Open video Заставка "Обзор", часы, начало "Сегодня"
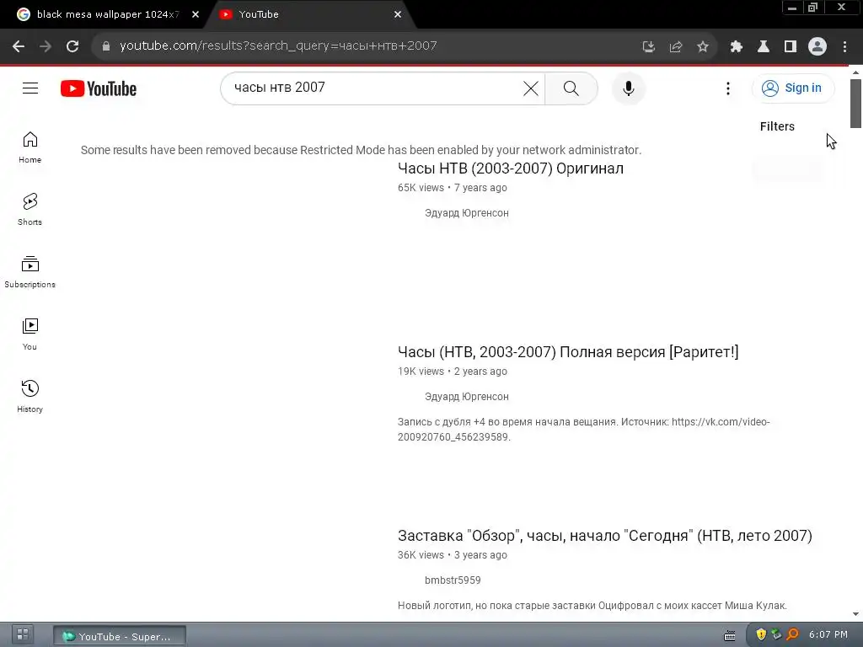 tap(605, 536)
